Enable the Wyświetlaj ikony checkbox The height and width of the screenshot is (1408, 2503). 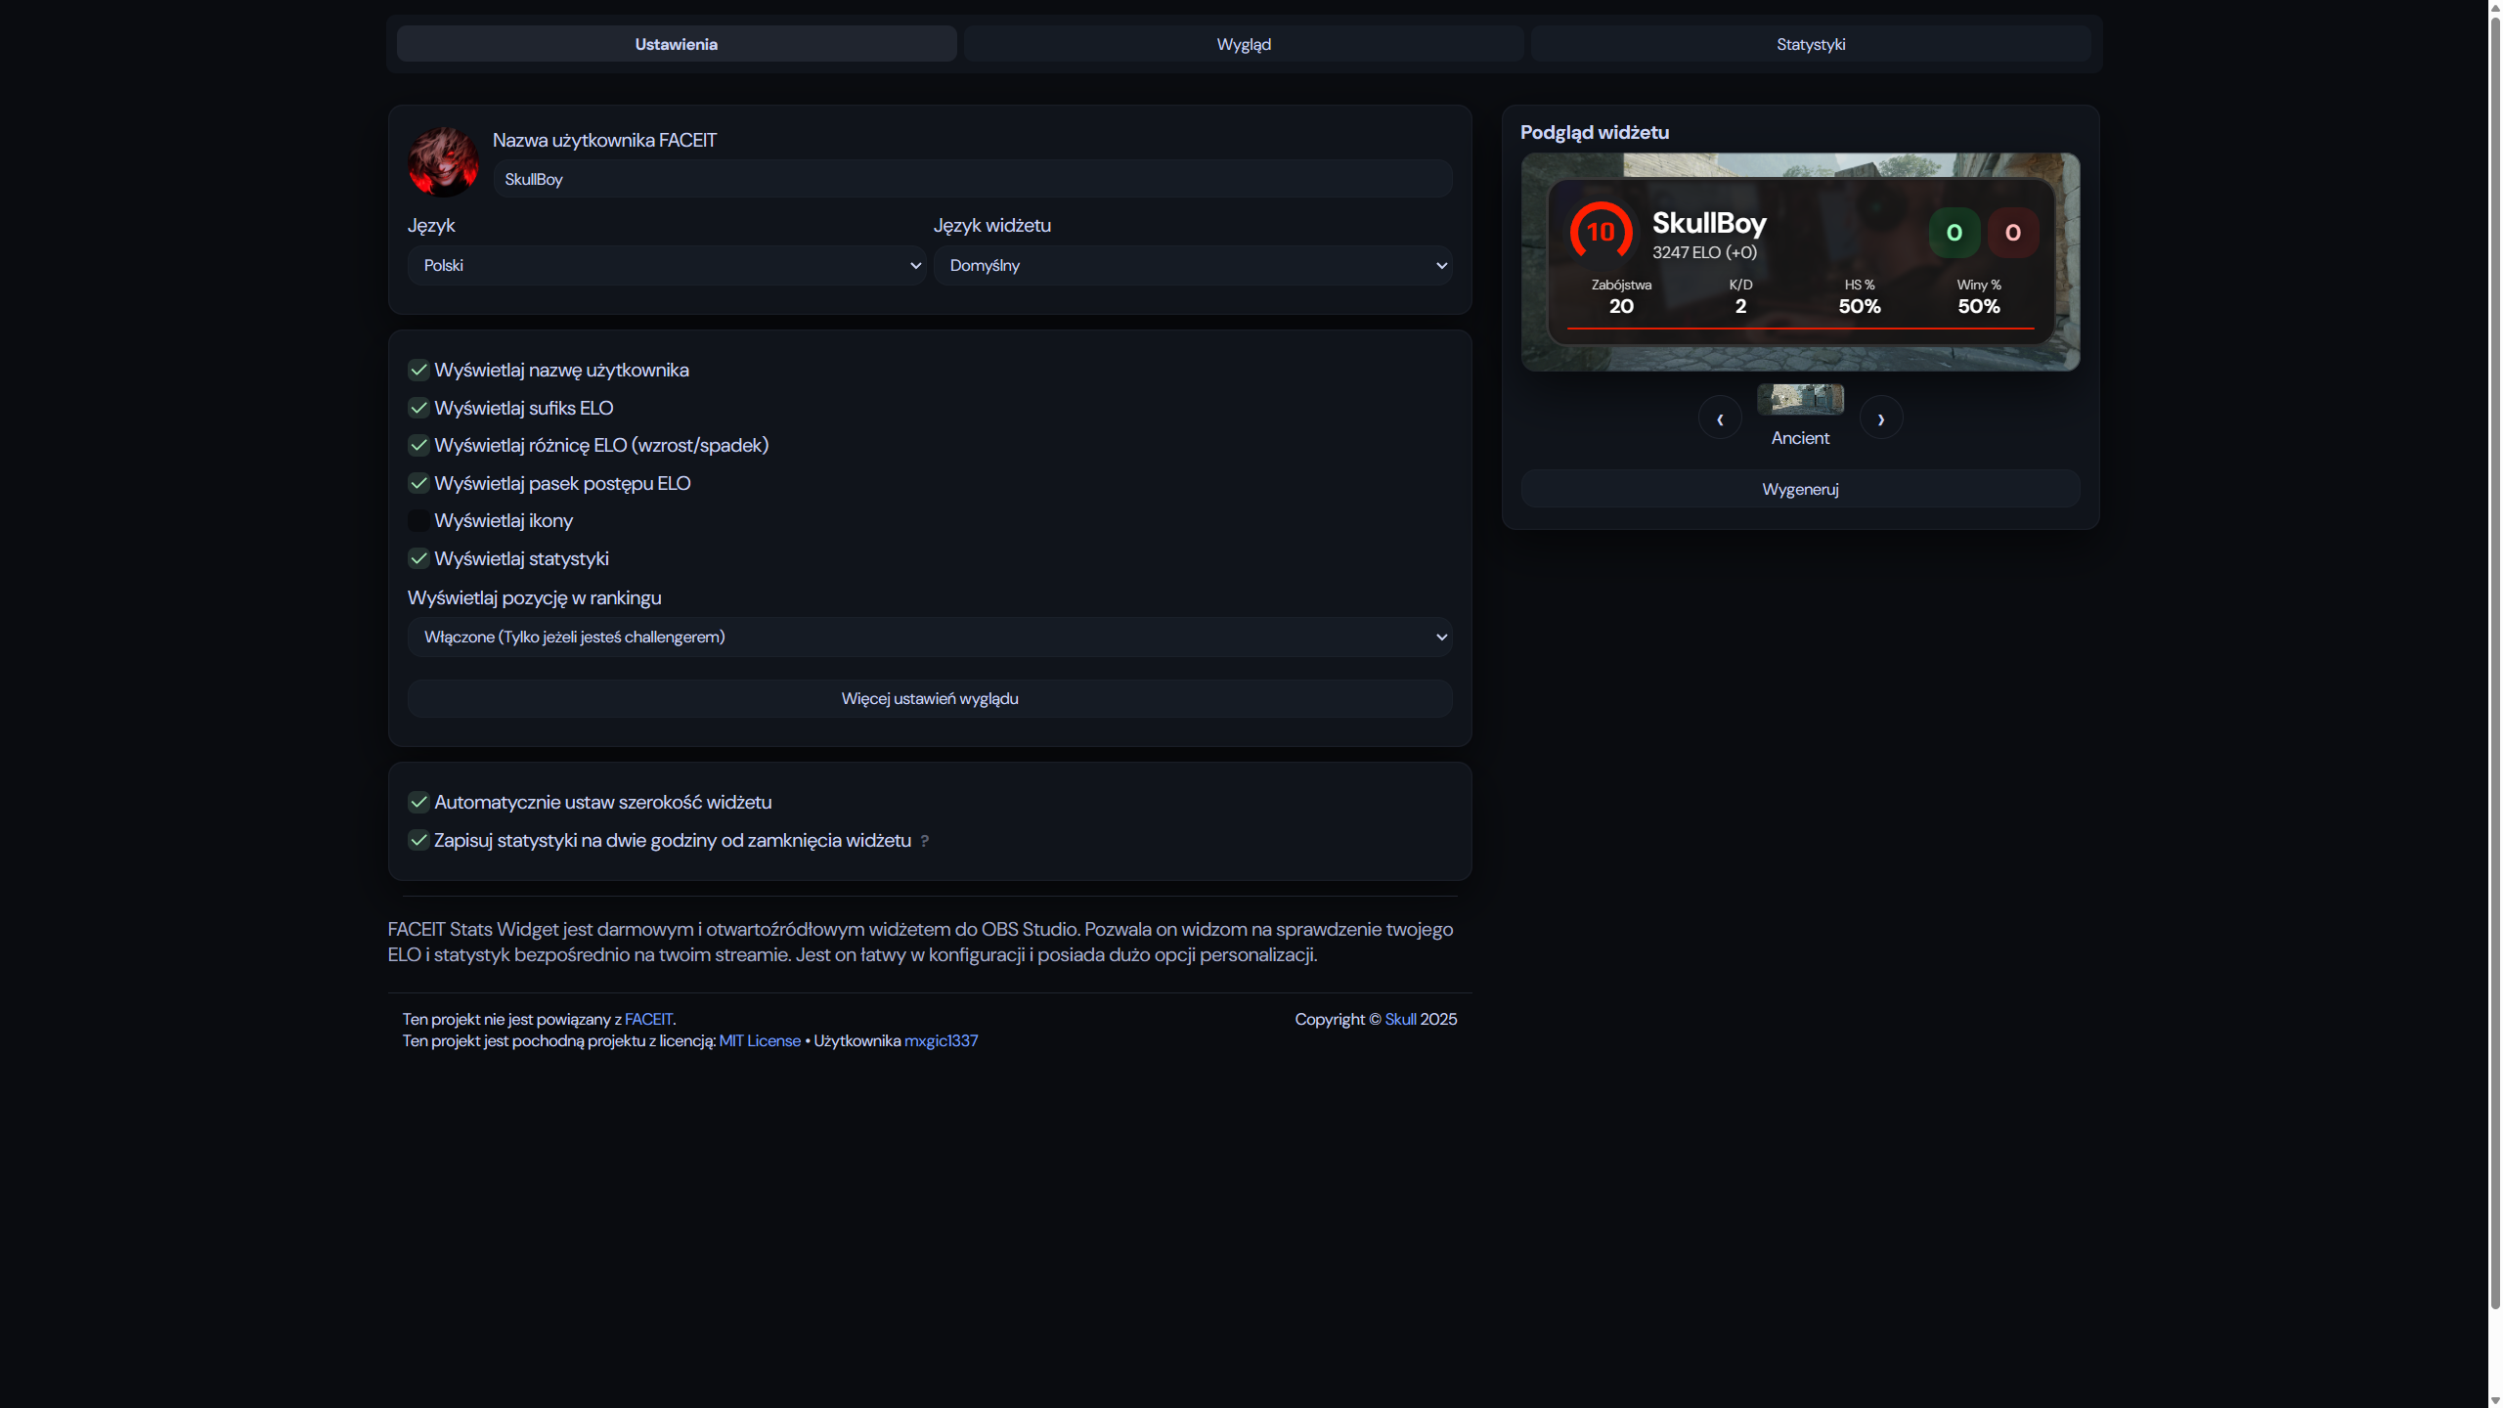pyautogui.click(x=418, y=520)
